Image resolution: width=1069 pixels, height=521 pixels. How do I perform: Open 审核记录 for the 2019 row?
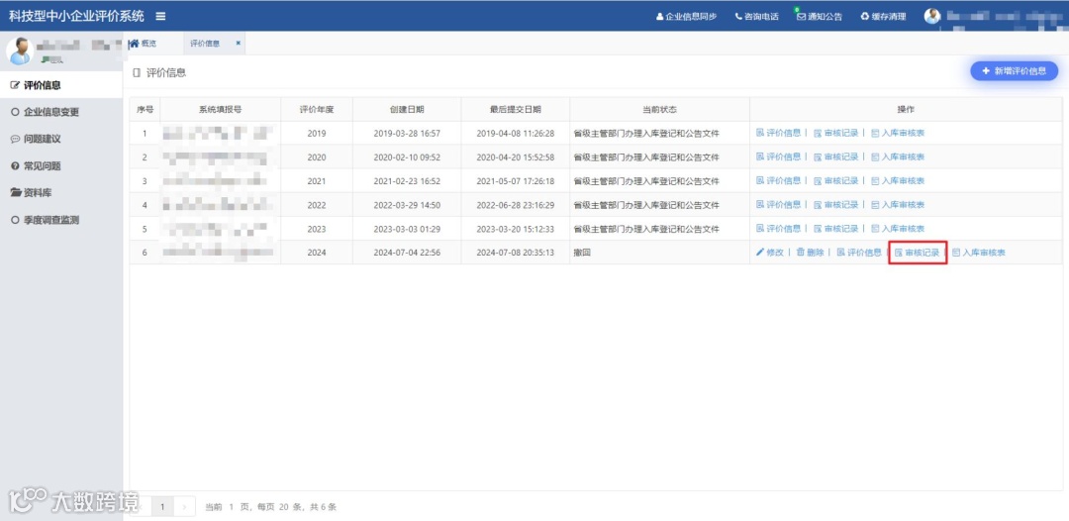[835, 133]
